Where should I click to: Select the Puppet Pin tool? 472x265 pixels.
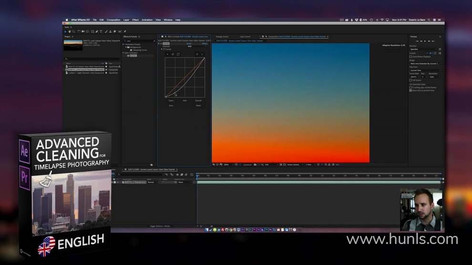pos(125,31)
